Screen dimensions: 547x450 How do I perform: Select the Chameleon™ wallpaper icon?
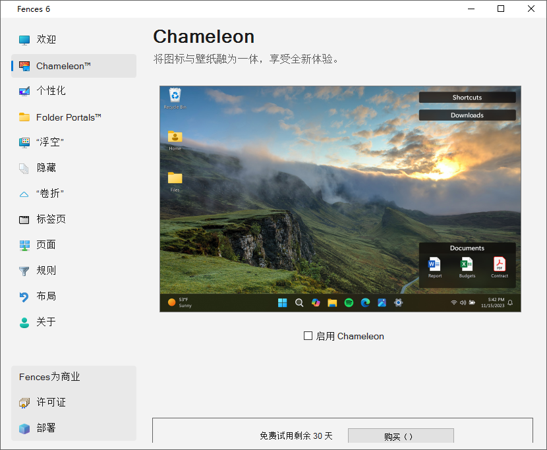tap(23, 66)
